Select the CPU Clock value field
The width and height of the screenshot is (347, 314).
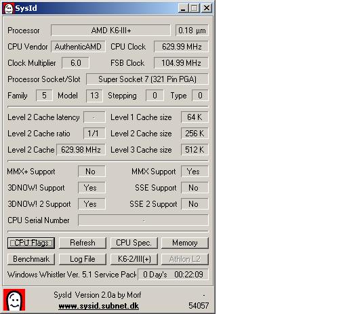[181, 47]
